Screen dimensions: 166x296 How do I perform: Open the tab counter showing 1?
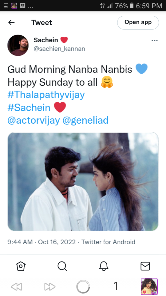tap(116, 286)
